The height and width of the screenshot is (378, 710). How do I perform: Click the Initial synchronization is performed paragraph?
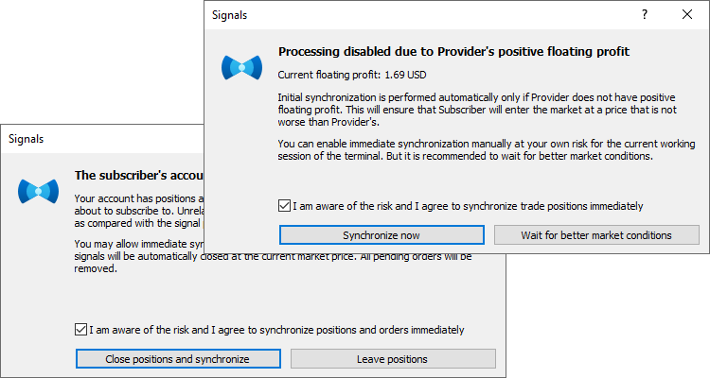pyautogui.click(x=477, y=110)
